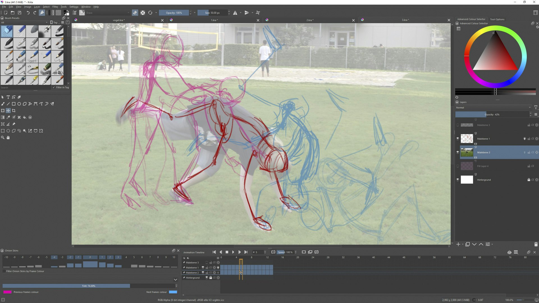Select the Colour Sampler eyedropper tool
Screen dimensions: 539x303
8,117
